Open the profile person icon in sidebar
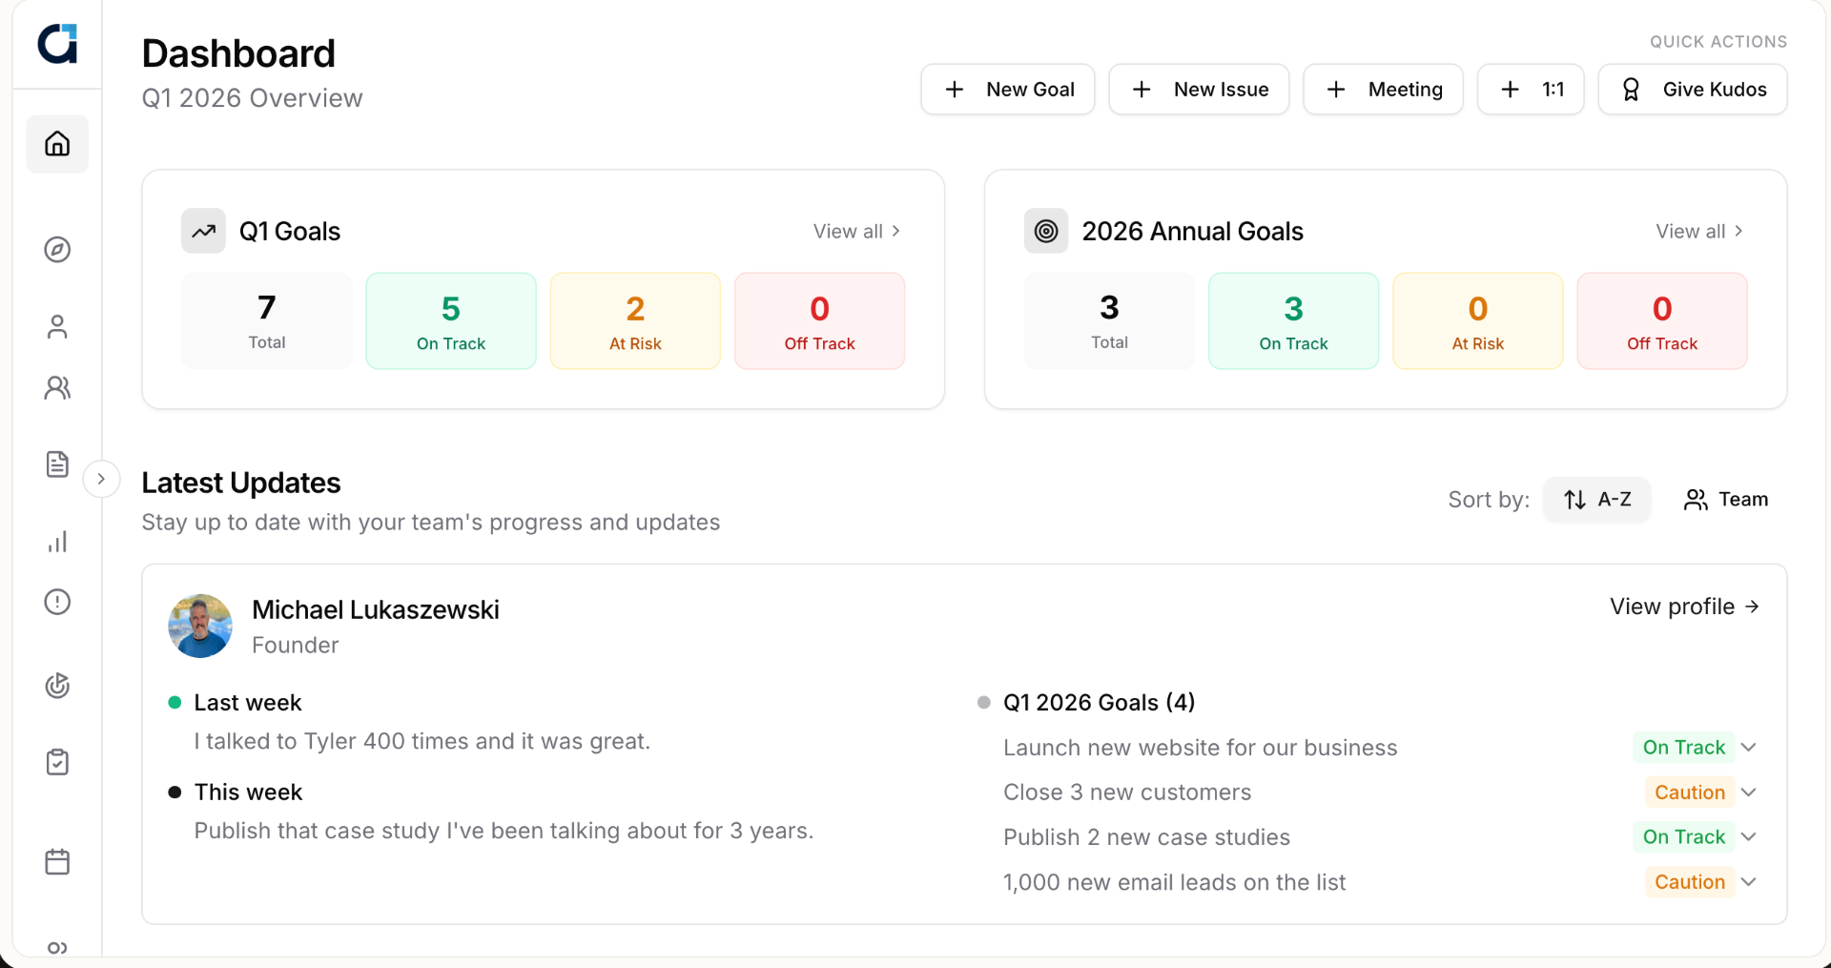1831x968 pixels. pyautogui.click(x=57, y=327)
